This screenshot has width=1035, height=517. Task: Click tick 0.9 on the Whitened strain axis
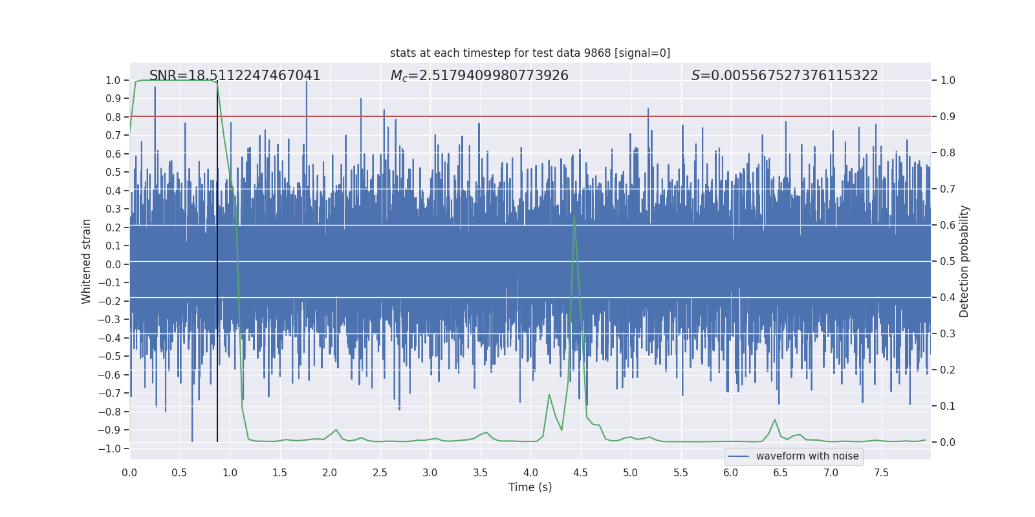coord(113,98)
